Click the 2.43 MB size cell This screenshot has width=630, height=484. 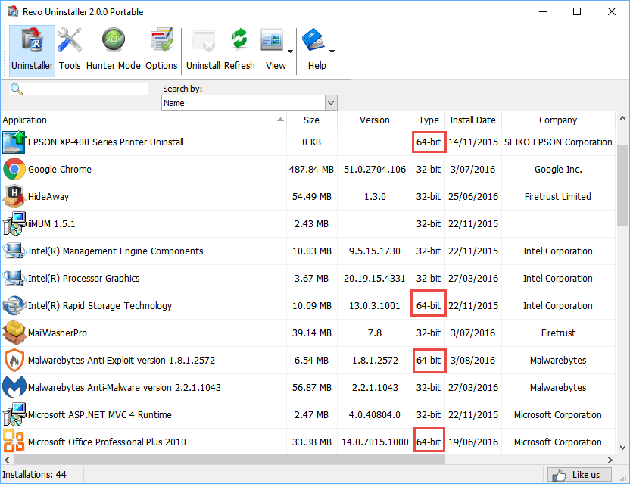pos(311,224)
